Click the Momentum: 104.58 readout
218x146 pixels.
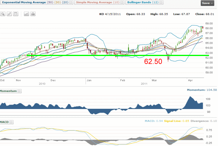(202, 90)
